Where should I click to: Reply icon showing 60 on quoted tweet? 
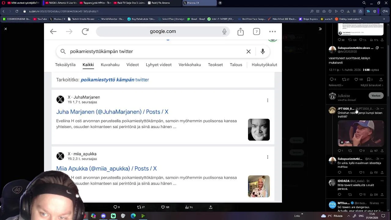pos(339,40)
